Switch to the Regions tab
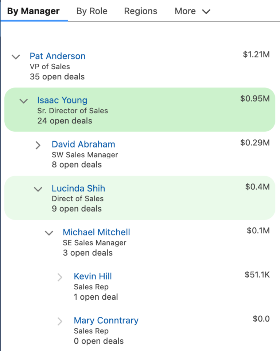This screenshot has width=280, height=351. tap(140, 11)
